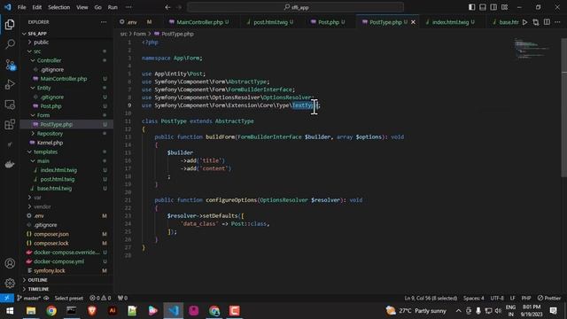Click the Run PHP file play icon
The width and height of the screenshot is (567, 319).
pyautogui.click(x=525, y=22)
